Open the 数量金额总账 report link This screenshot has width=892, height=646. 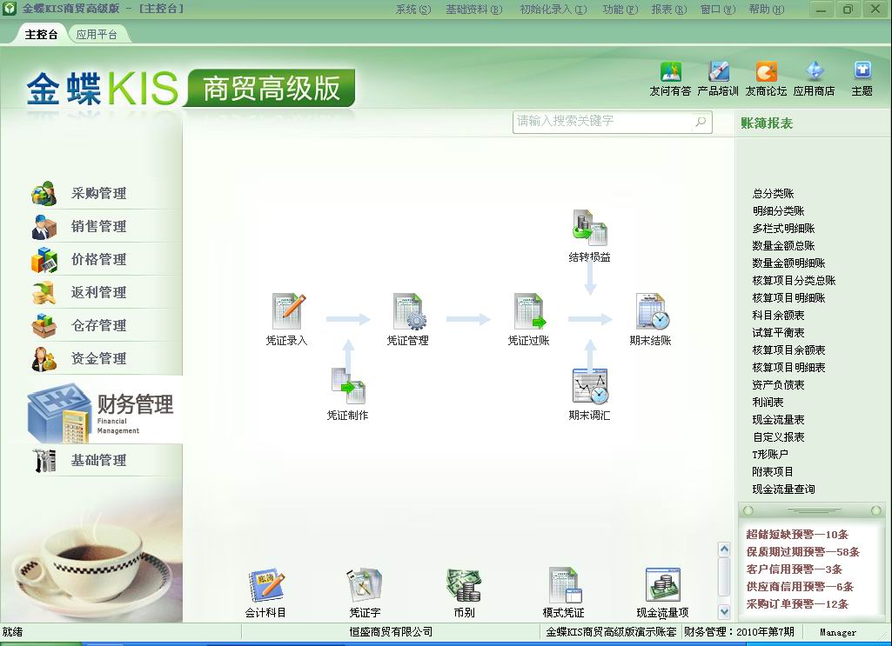coord(783,246)
